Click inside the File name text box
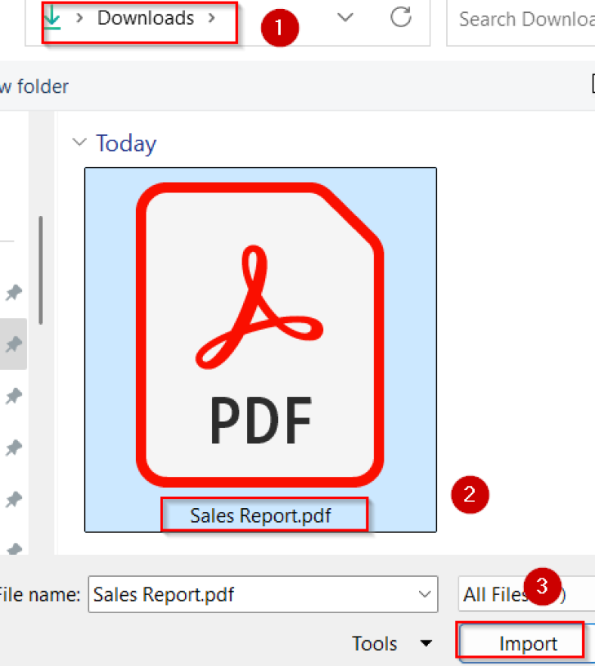The width and height of the screenshot is (595, 666). [227, 595]
